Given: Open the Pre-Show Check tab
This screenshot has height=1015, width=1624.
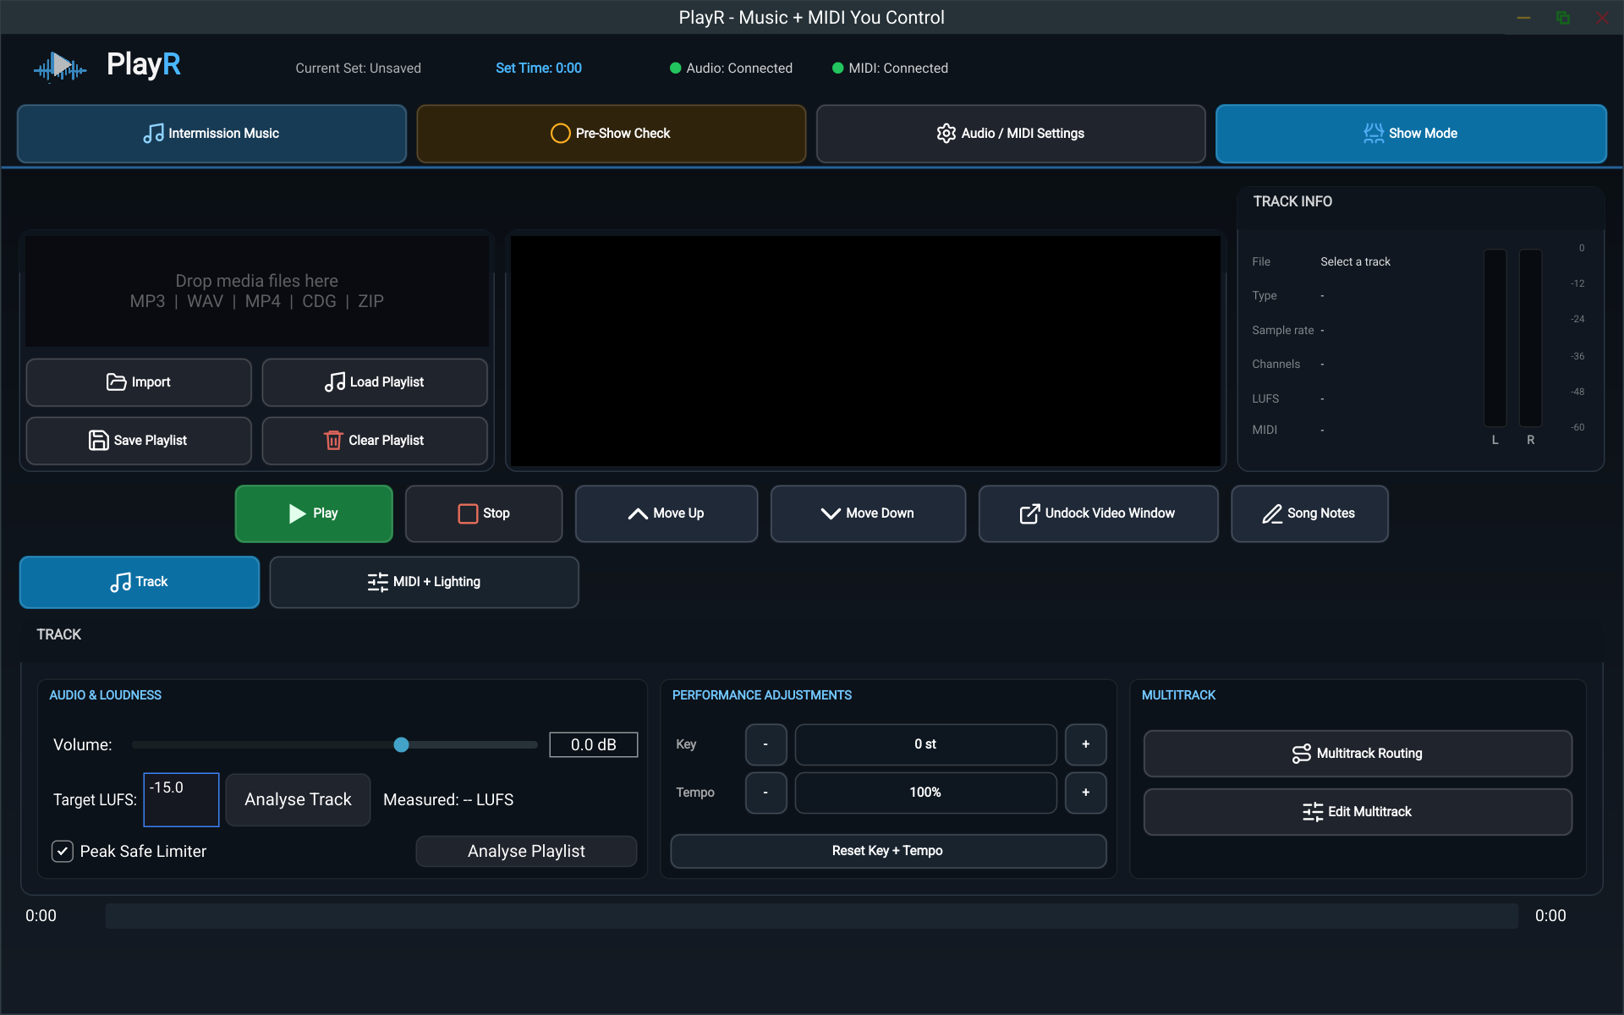Looking at the screenshot, I should click(x=611, y=134).
